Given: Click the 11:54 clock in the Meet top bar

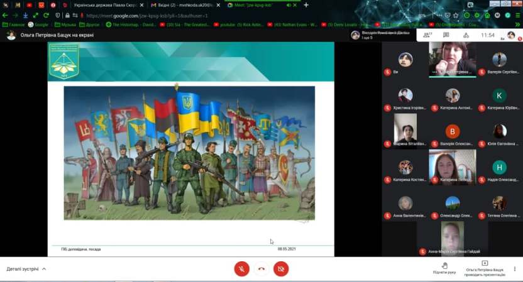Looking at the screenshot, I should [x=488, y=35].
